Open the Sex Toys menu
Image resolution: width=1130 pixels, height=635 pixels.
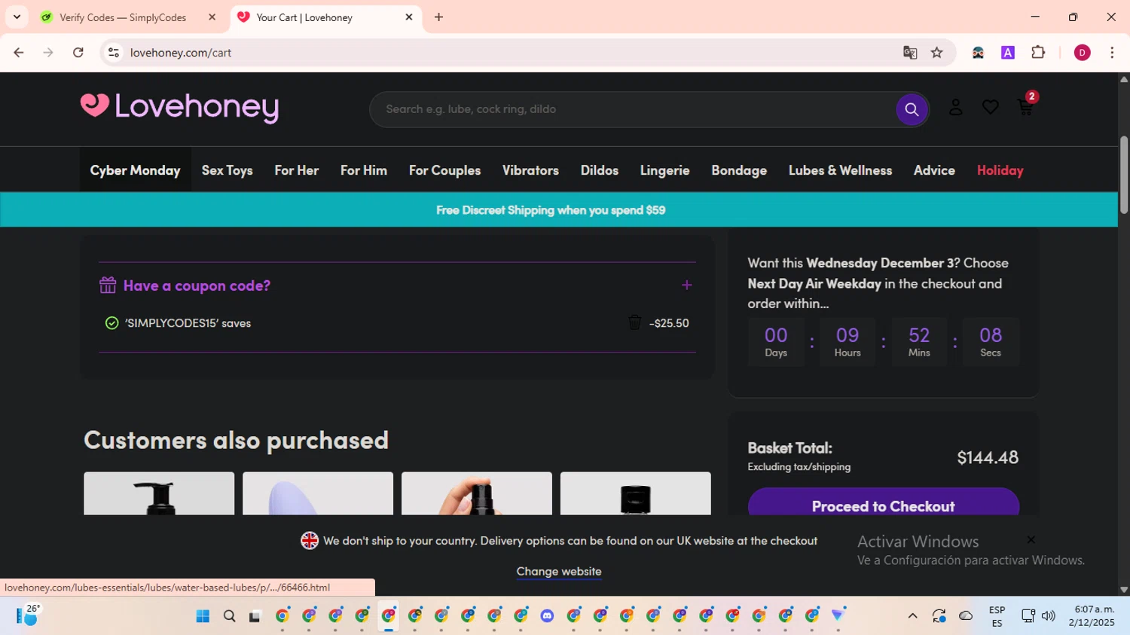point(227,170)
